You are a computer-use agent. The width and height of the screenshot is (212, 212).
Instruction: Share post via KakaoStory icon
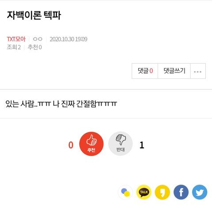click(x=163, y=192)
